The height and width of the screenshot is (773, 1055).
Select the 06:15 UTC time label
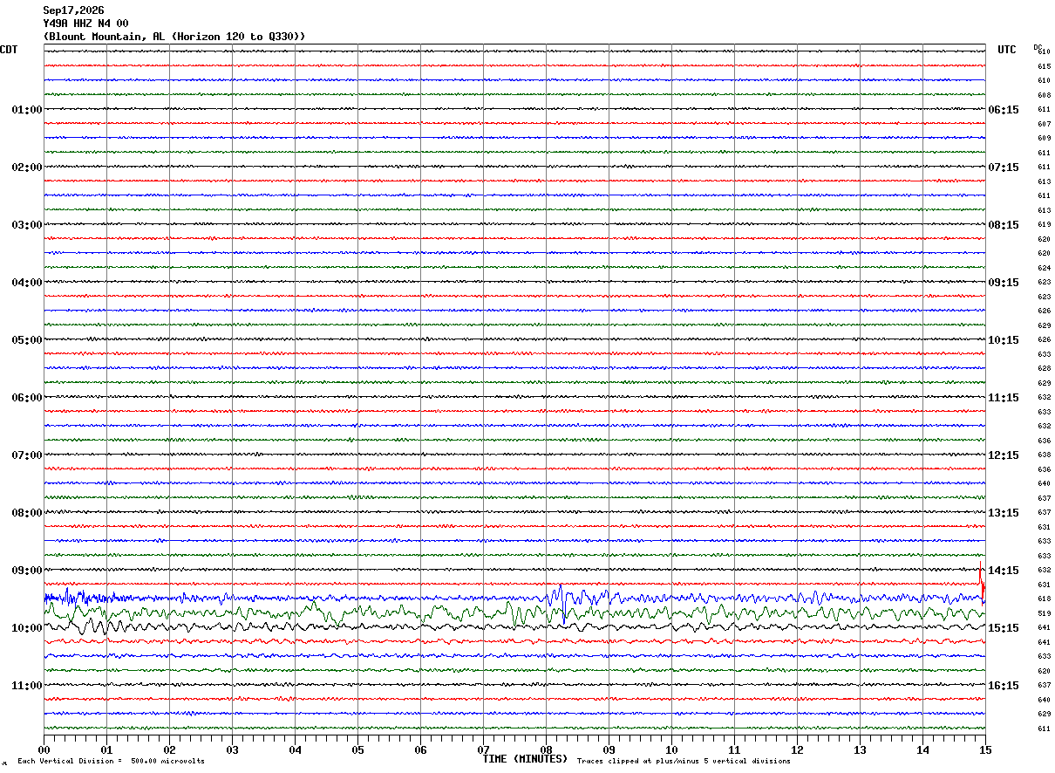[1004, 110]
